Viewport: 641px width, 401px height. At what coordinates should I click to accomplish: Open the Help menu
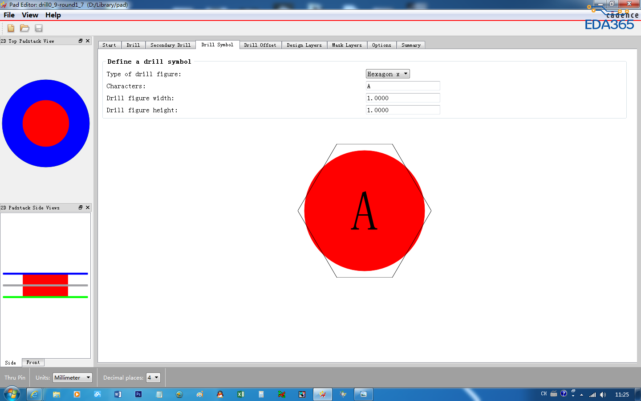point(53,15)
